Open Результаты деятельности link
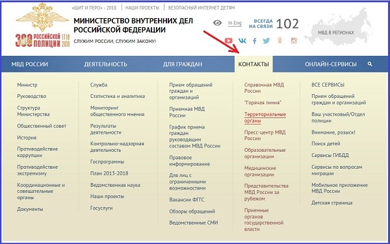Viewport: 390px width, 244px height. (x=106, y=129)
